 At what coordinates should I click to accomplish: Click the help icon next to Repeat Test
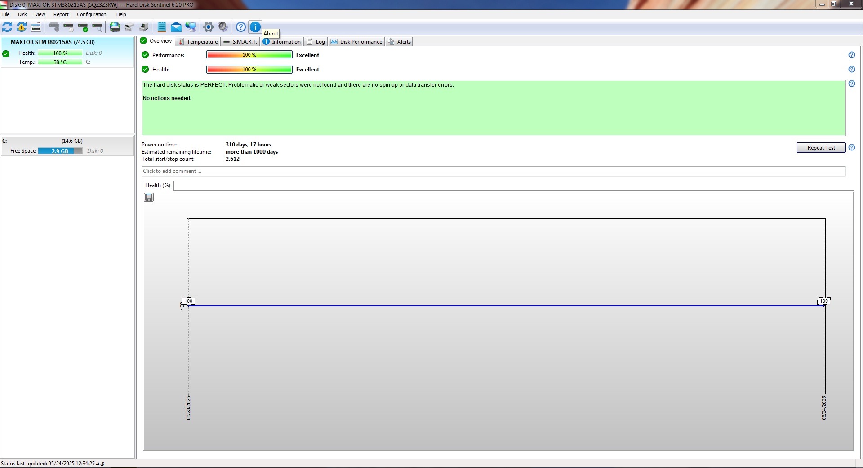point(851,147)
